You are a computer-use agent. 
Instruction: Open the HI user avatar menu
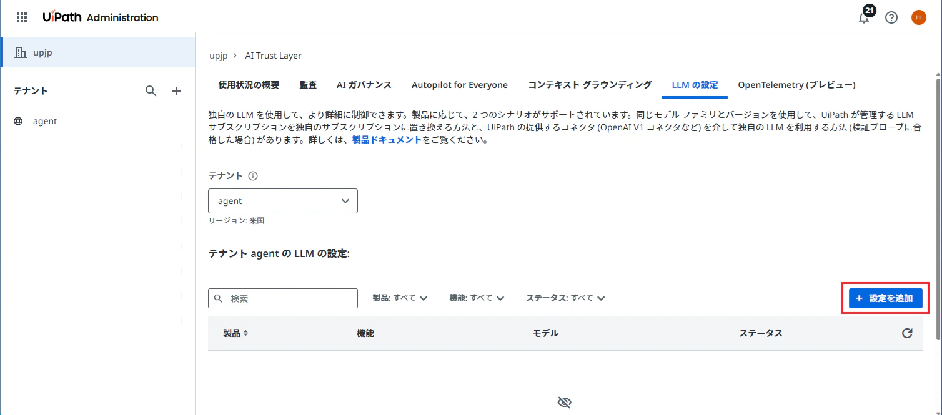(x=918, y=17)
